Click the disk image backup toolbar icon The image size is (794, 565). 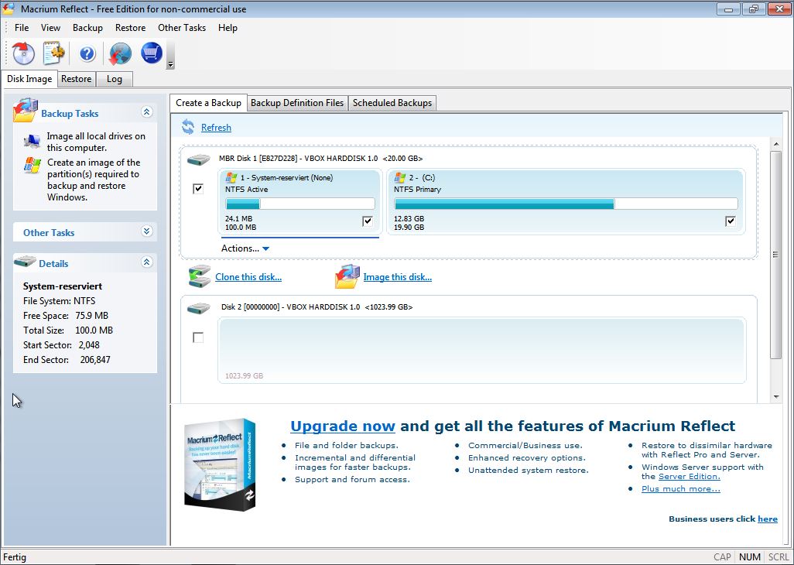point(24,53)
